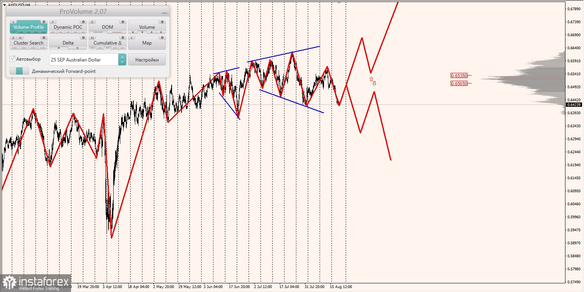The height and width of the screenshot is (292, 584).
Task: Open contract selector spinner arrows
Action: 122,60
